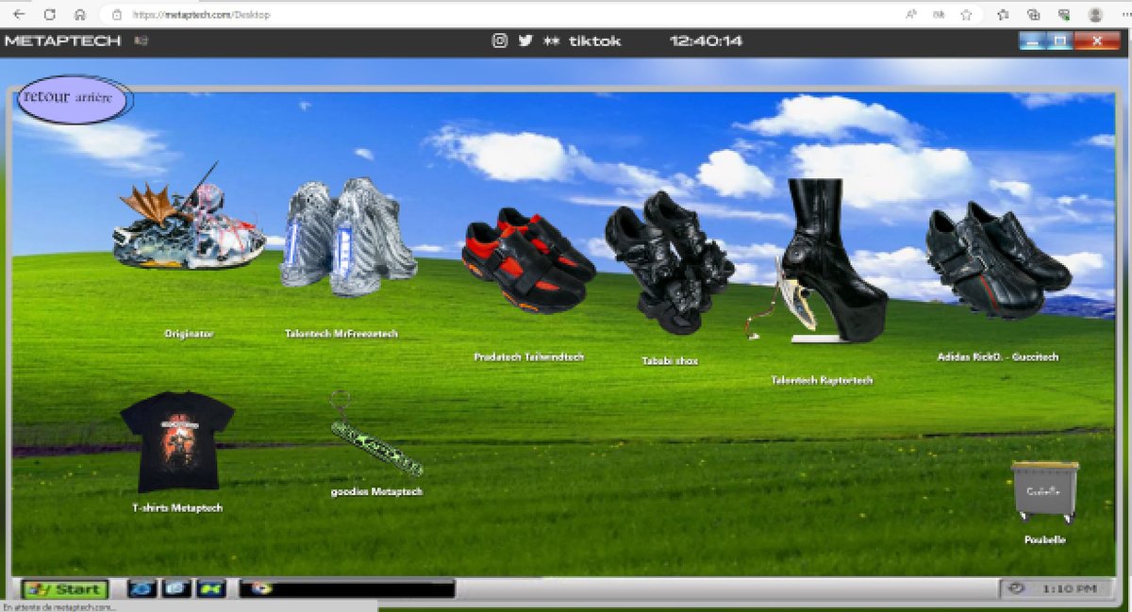View site info via address bar lock icon
Screen dimensions: 1132x612
click(x=117, y=14)
